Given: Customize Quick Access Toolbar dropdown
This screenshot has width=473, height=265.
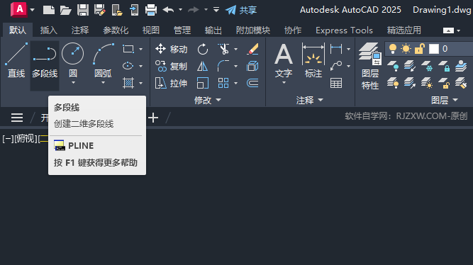Looking at the screenshot, I should click(216, 10).
